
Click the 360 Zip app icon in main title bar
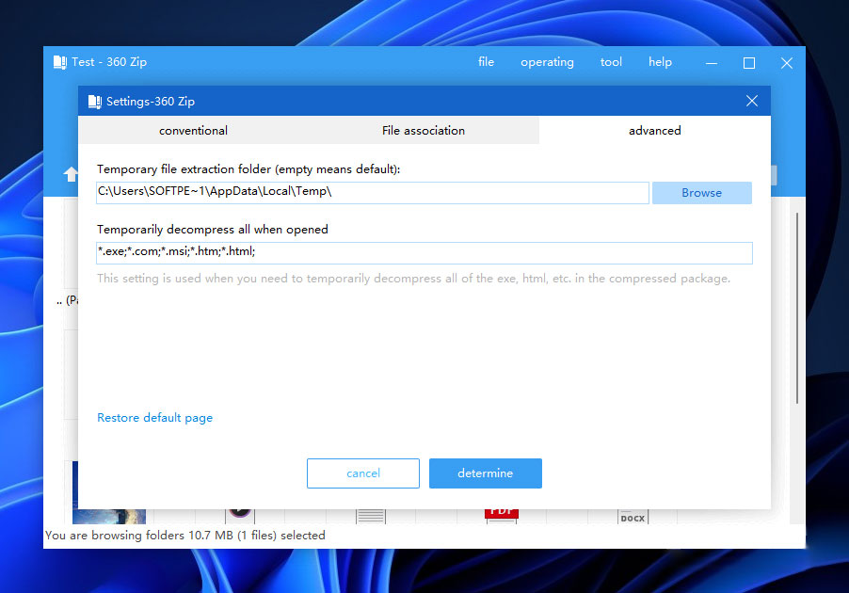pyautogui.click(x=60, y=62)
